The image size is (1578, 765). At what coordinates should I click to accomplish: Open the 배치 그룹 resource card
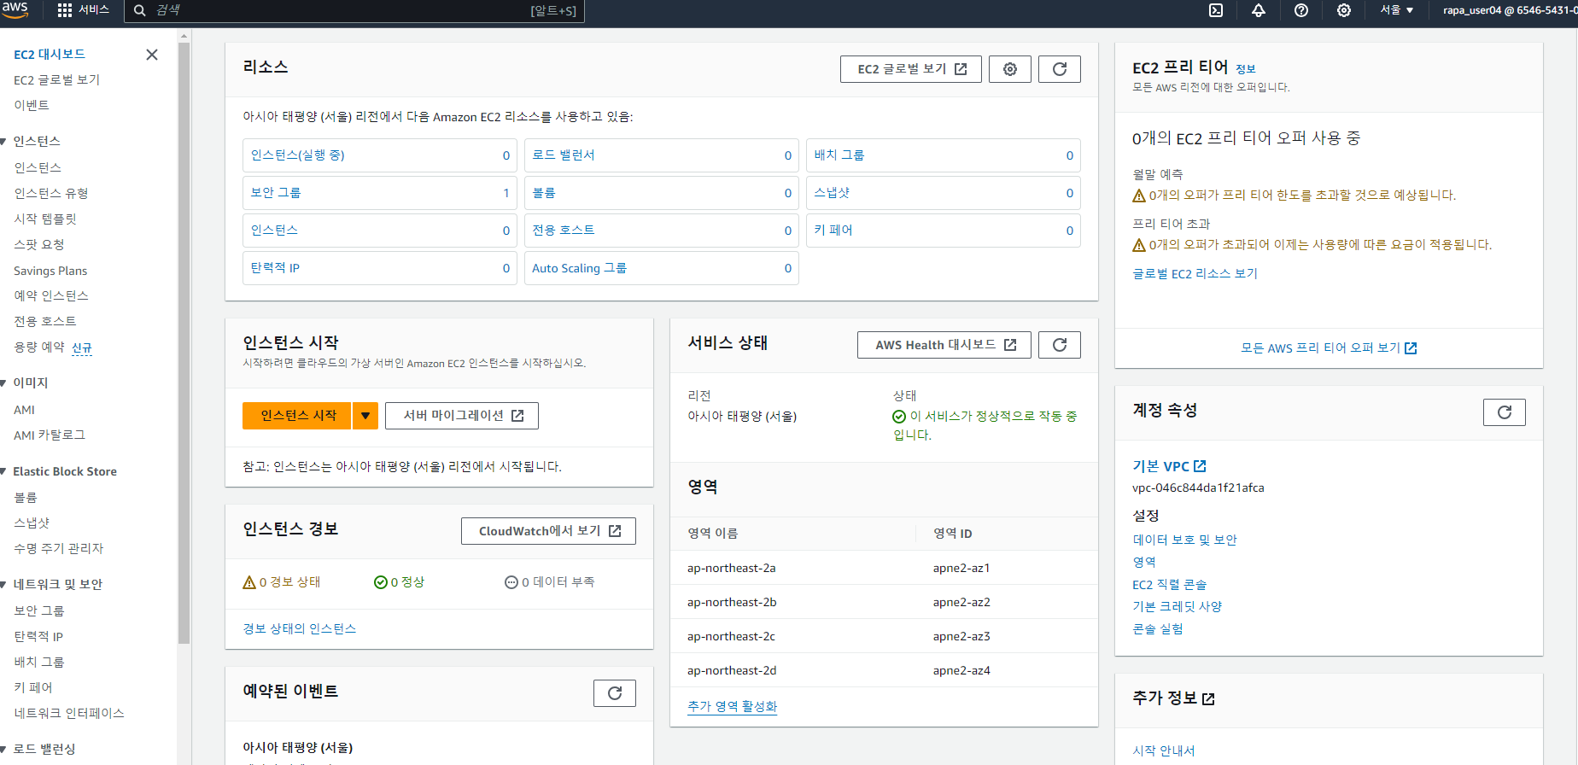pyautogui.click(x=944, y=155)
